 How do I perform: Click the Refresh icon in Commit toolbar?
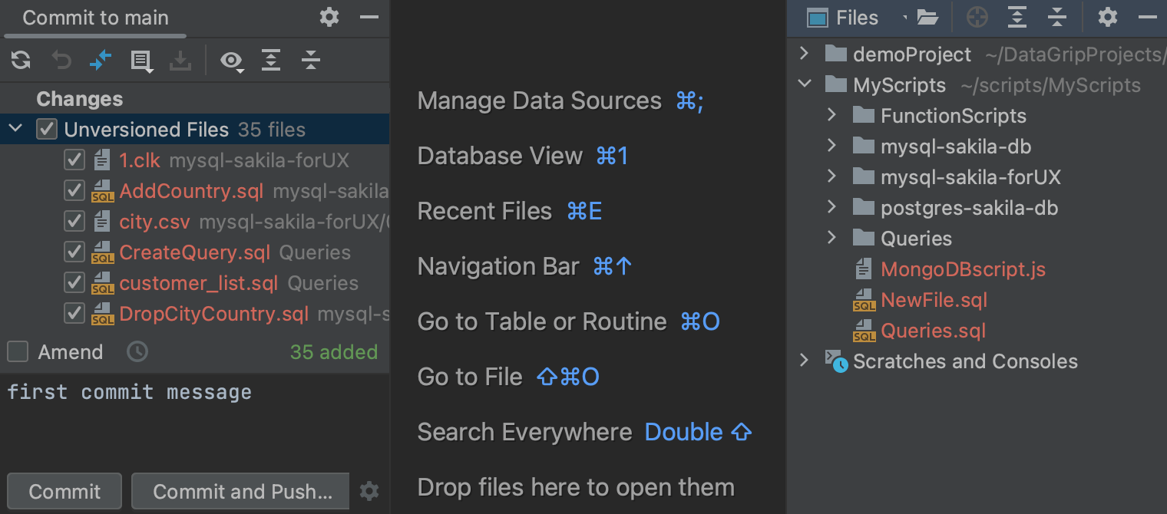pos(21,61)
